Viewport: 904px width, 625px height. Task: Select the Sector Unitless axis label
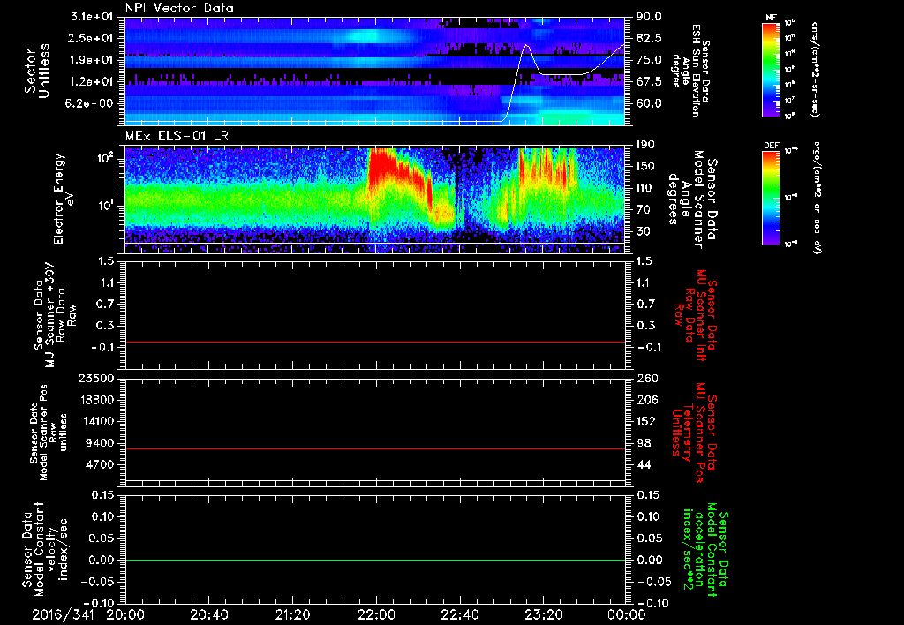pyautogui.click(x=36, y=71)
